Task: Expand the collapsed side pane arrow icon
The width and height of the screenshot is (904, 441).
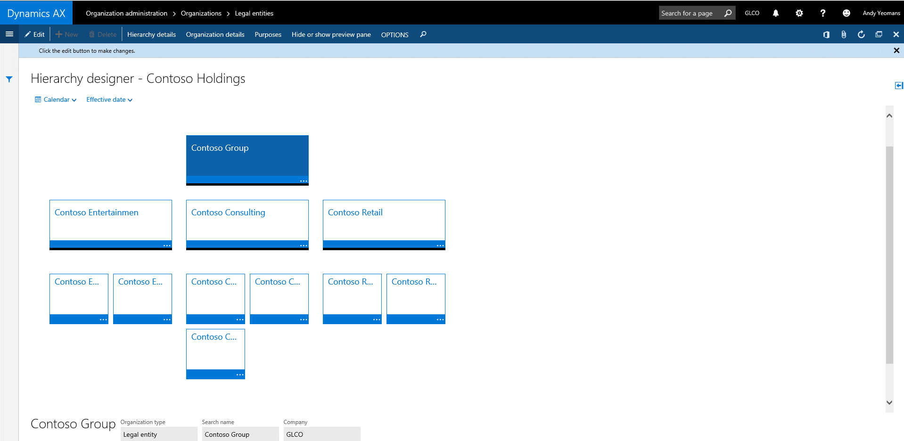Action: coord(898,85)
